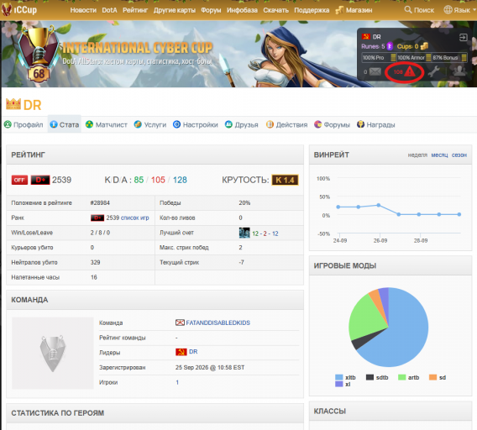Viewport: 477px width, 430px height.
Task: Open the Язык language dropdown
Action: click(x=459, y=10)
